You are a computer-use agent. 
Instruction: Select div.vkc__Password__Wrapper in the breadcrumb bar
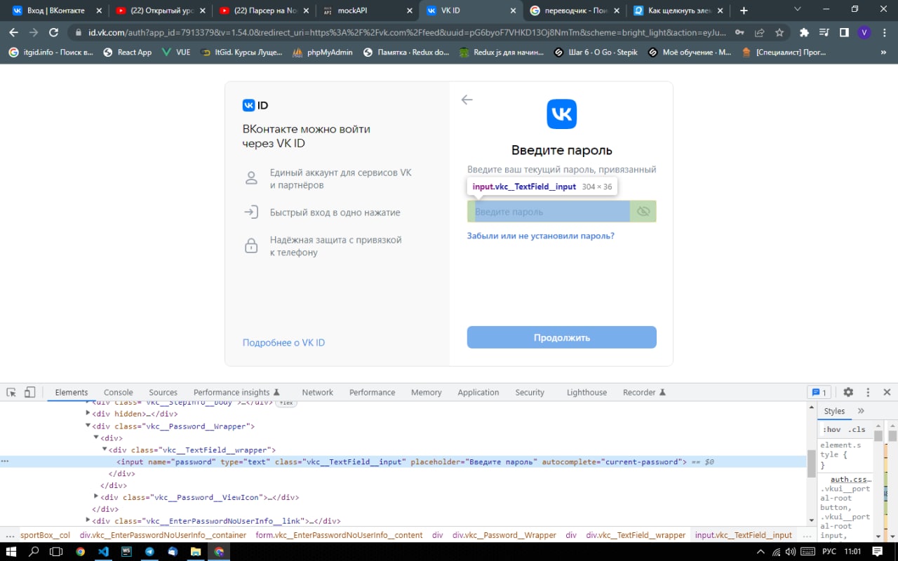coord(504,535)
